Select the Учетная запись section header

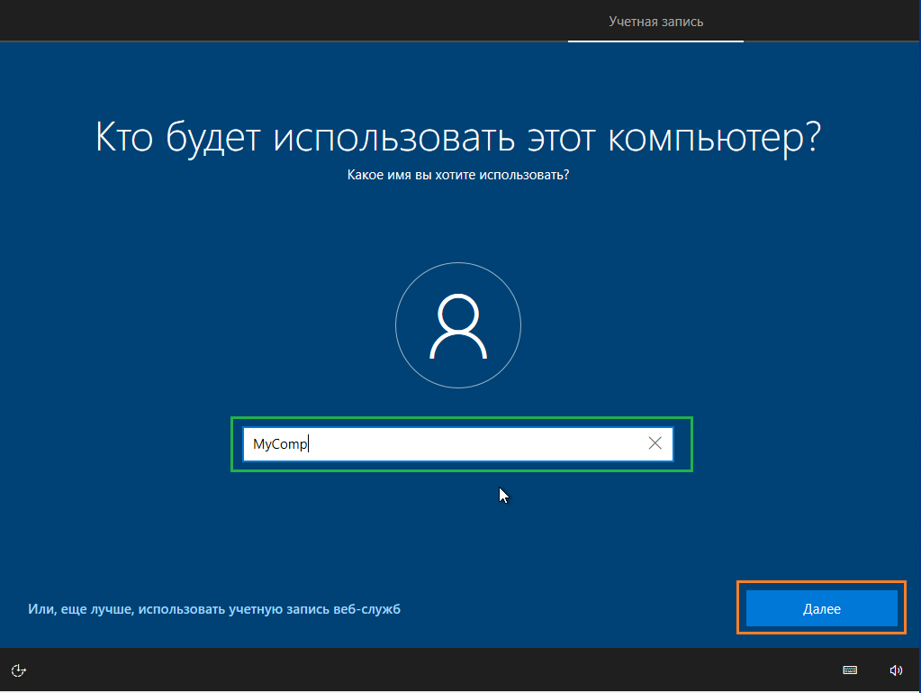pos(655,21)
